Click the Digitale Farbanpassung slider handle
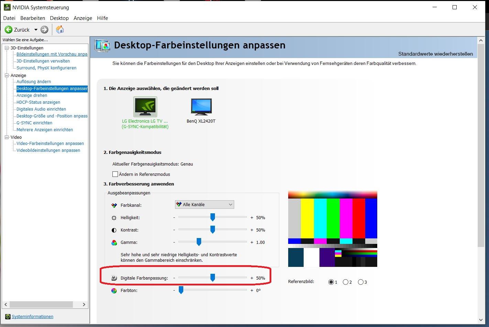Image resolution: width=489 pixels, height=327 pixels. pyautogui.click(x=213, y=278)
